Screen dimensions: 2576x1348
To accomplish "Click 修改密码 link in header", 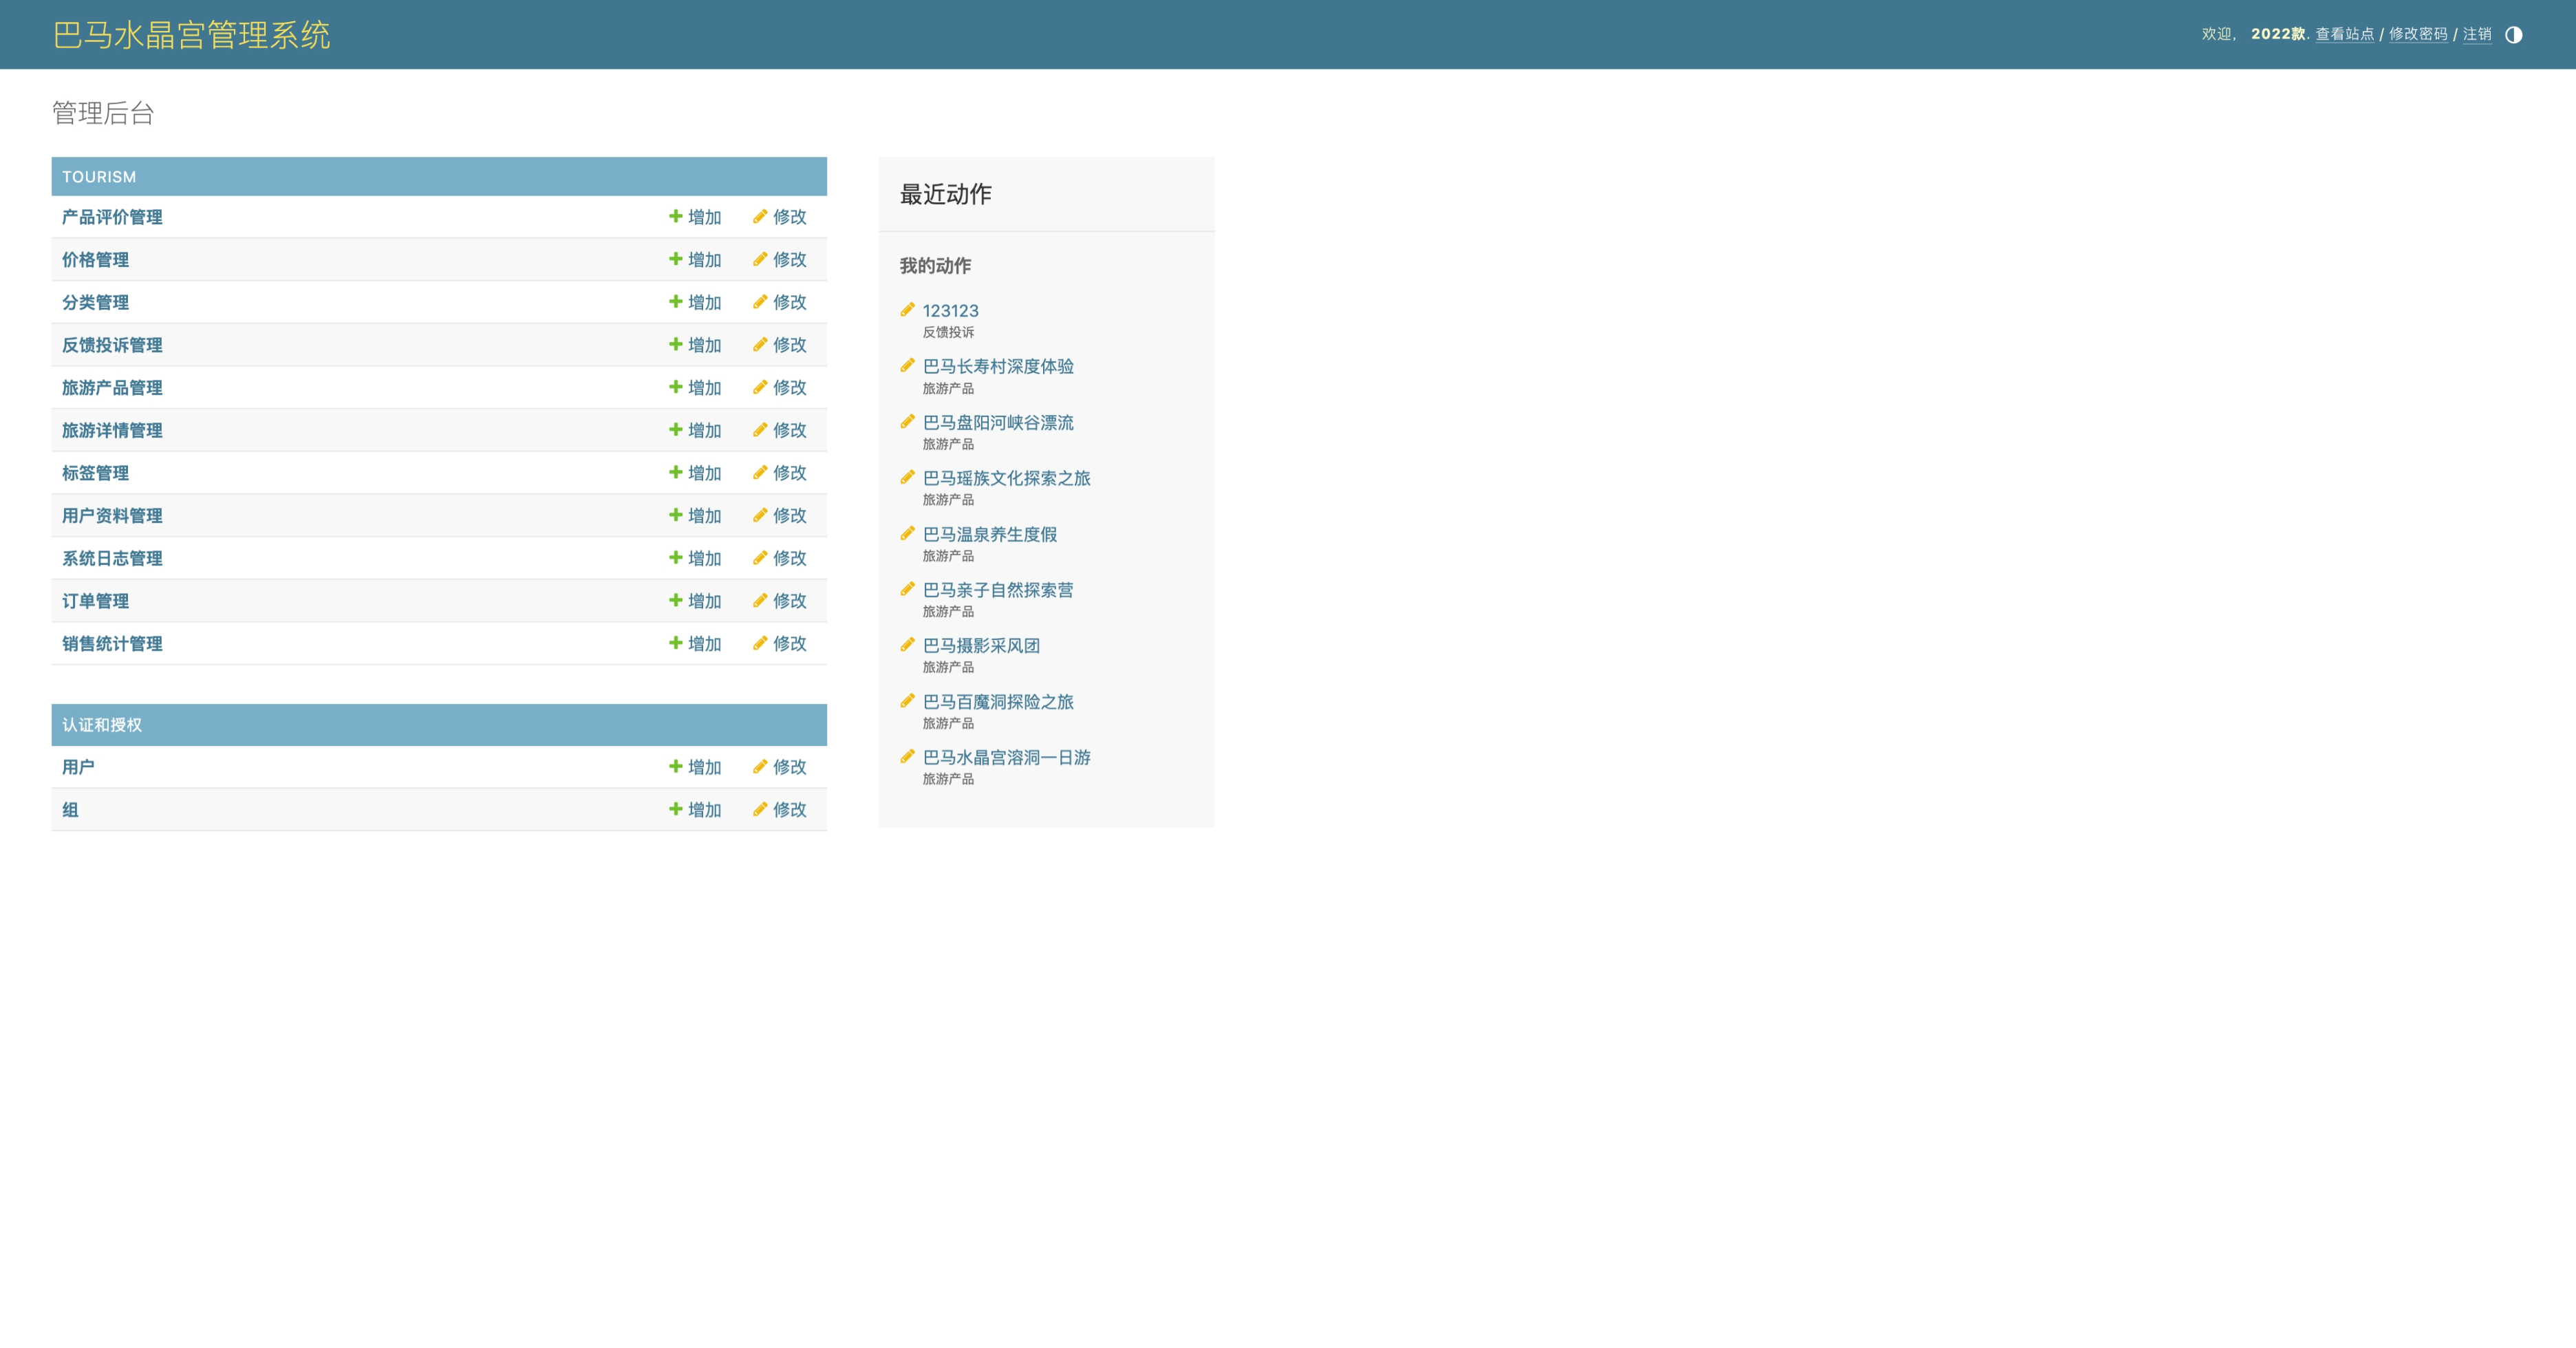I will click(2417, 34).
